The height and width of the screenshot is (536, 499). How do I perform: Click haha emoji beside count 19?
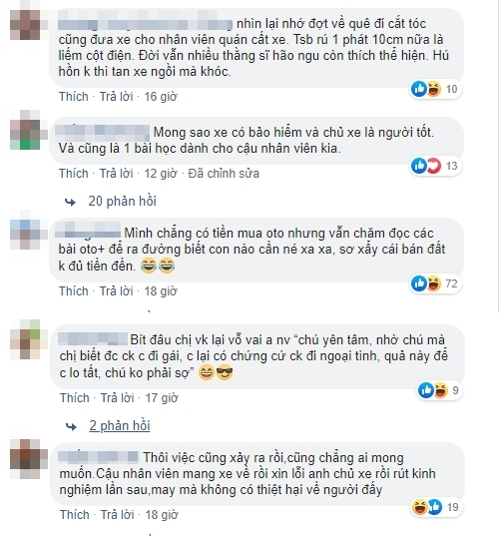(420, 507)
